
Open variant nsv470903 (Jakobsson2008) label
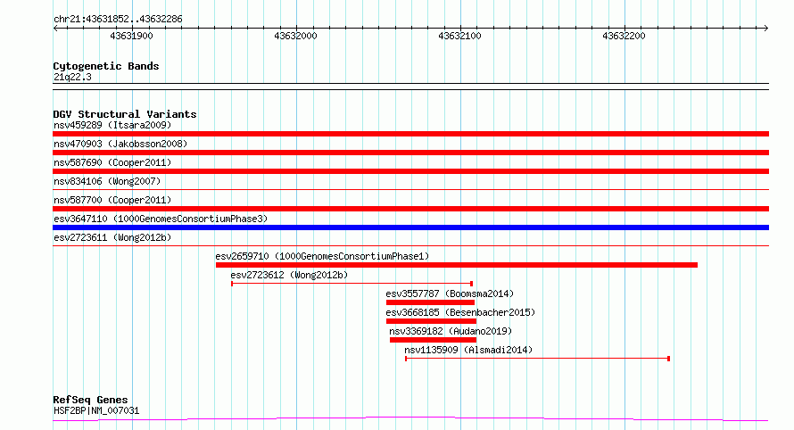click(120, 144)
